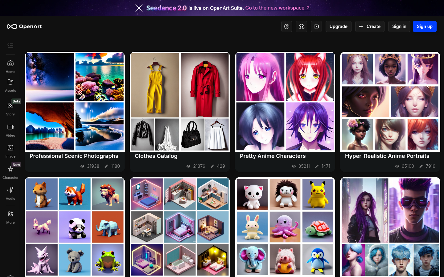Click views eye icon on Professional Scenic Photographs

click(82, 166)
